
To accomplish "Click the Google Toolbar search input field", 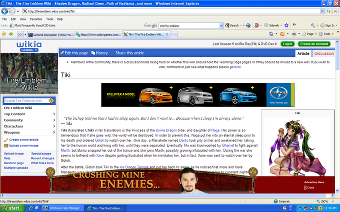I will (x=189, y=26).
